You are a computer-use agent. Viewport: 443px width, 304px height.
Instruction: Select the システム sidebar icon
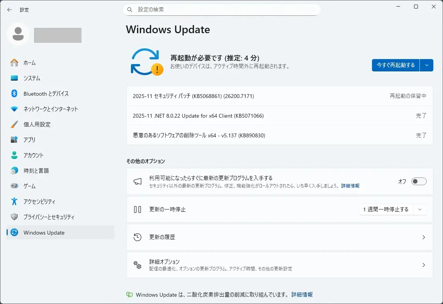click(x=14, y=78)
